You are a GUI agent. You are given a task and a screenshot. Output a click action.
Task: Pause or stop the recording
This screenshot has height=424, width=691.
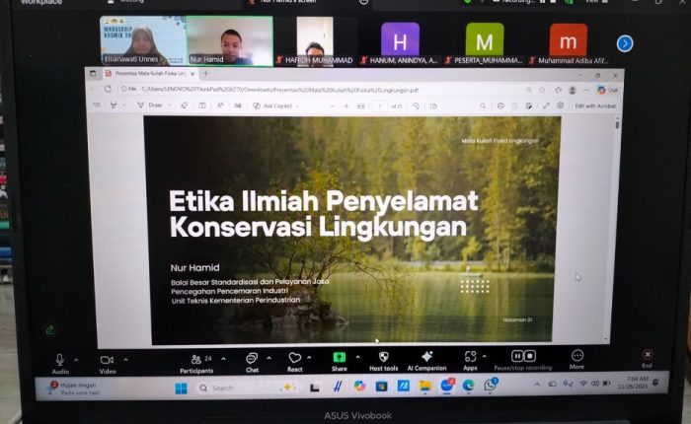(522, 357)
